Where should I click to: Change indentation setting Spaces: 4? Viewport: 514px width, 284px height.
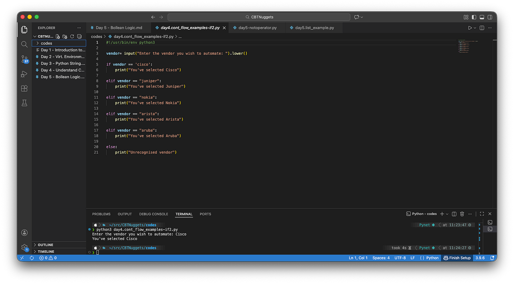381,258
